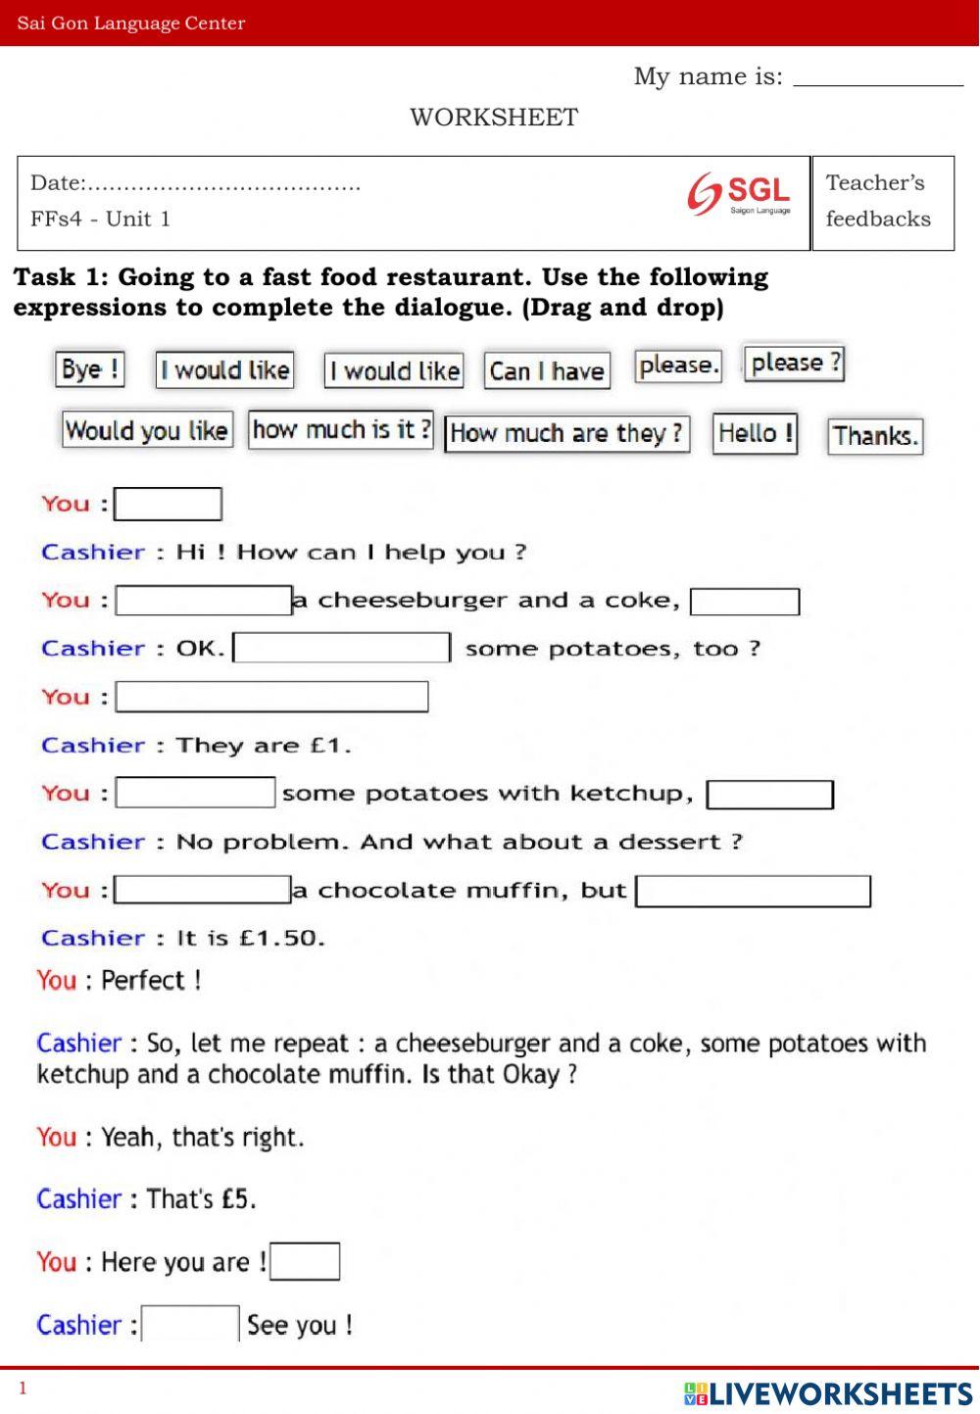This screenshot has width=980, height=1414.
Task: Click the blank before 'some potatoes, too ?'
Action: click(342, 648)
